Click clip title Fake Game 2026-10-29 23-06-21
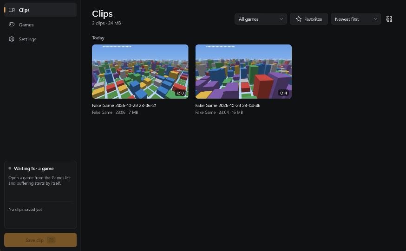This screenshot has width=406, height=251. 124,106
